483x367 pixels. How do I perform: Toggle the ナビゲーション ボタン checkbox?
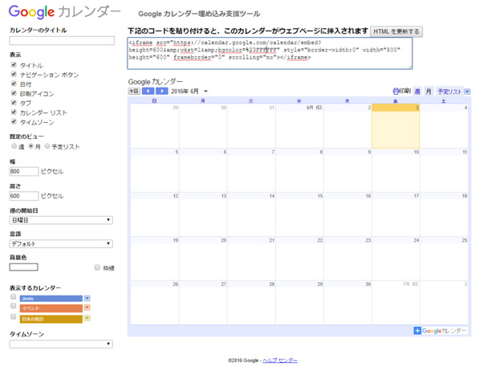(14, 75)
